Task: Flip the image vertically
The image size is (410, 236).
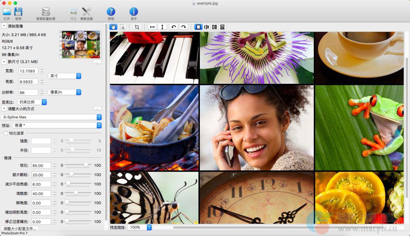Action: pyautogui.click(x=162, y=27)
